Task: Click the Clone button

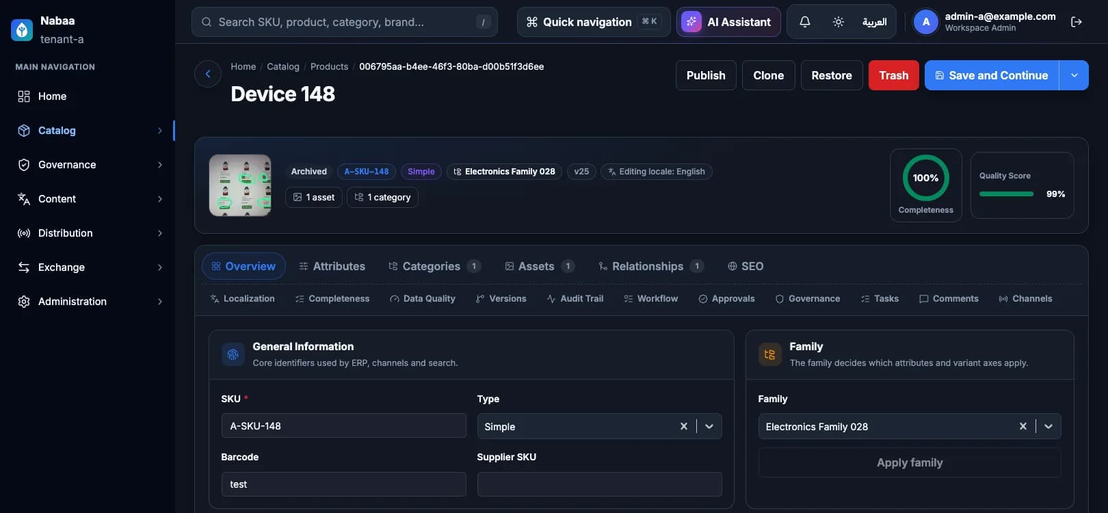Action: coord(768,75)
